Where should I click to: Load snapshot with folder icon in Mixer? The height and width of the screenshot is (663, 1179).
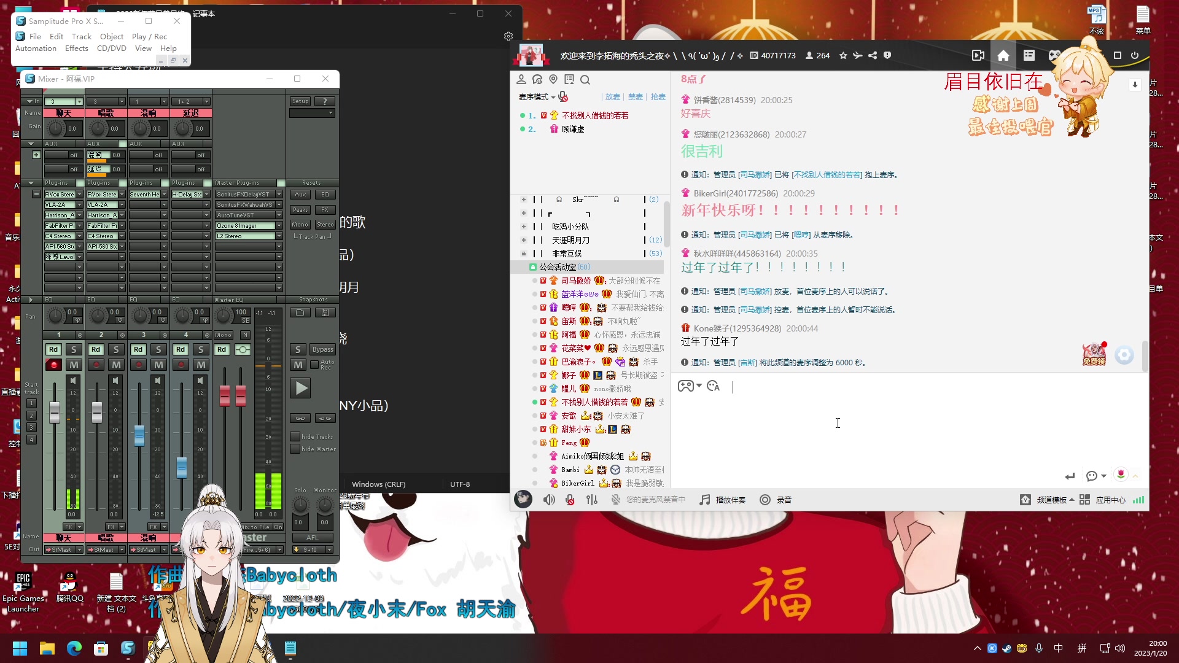pyautogui.click(x=300, y=312)
